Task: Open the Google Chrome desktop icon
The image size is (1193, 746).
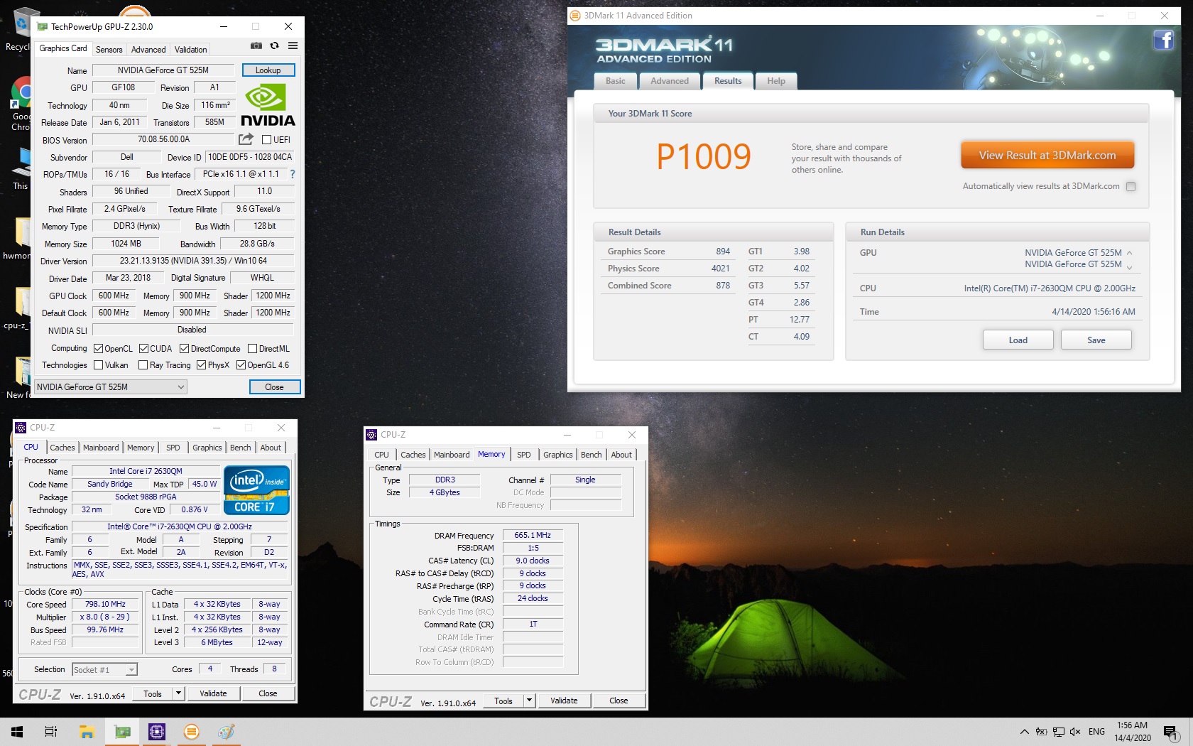Action: coord(21,103)
